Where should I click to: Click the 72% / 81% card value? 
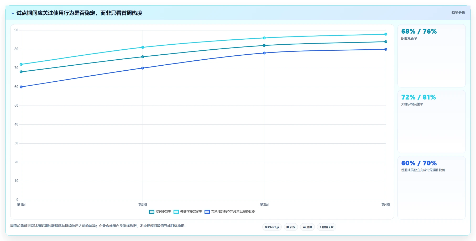pos(418,97)
